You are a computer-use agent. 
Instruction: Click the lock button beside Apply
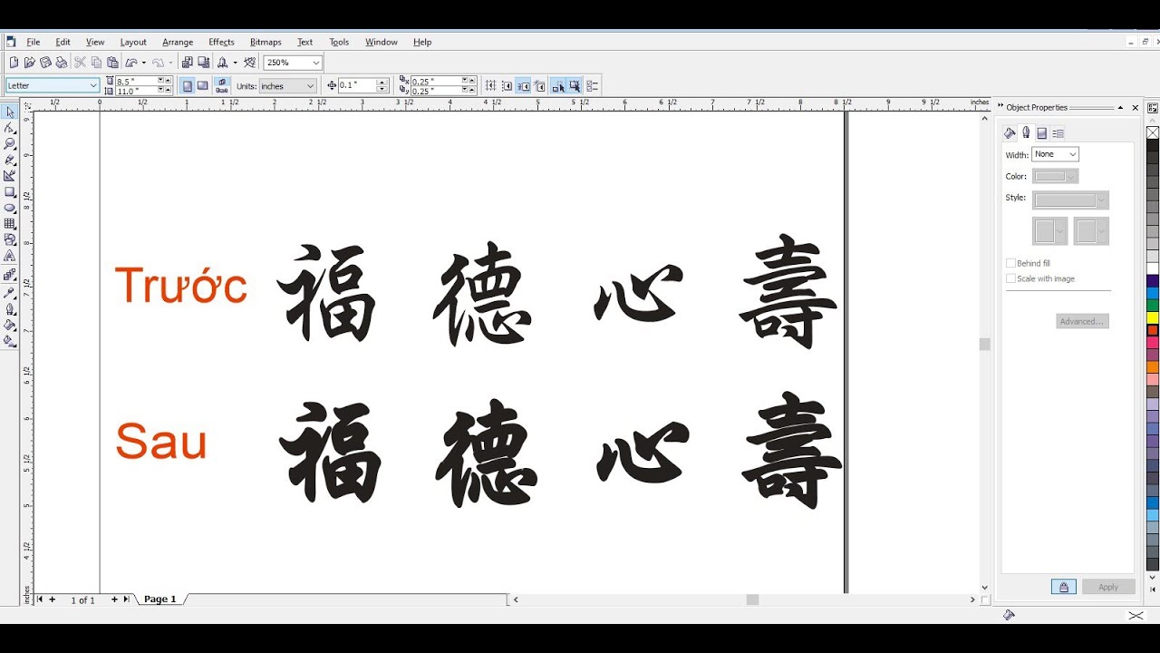point(1064,587)
